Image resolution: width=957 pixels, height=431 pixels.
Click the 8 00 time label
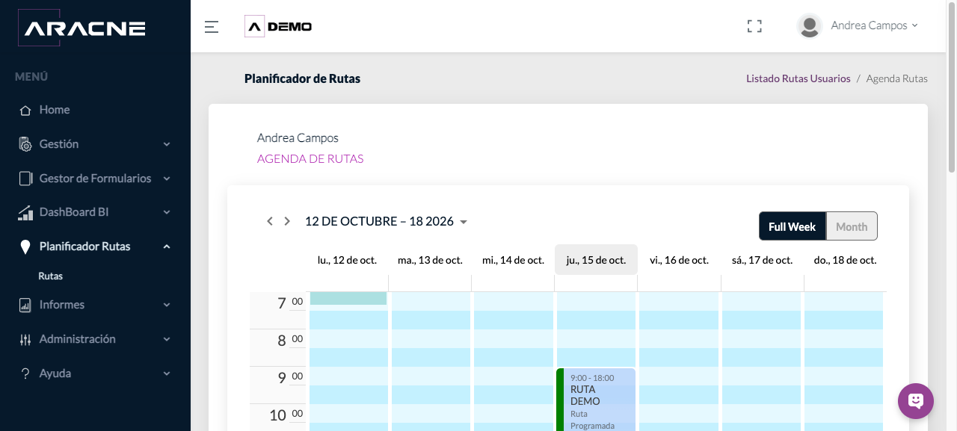289,340
